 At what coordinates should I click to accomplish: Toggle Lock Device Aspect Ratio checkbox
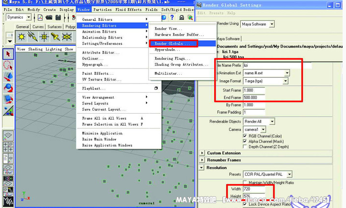pos(245,204)
